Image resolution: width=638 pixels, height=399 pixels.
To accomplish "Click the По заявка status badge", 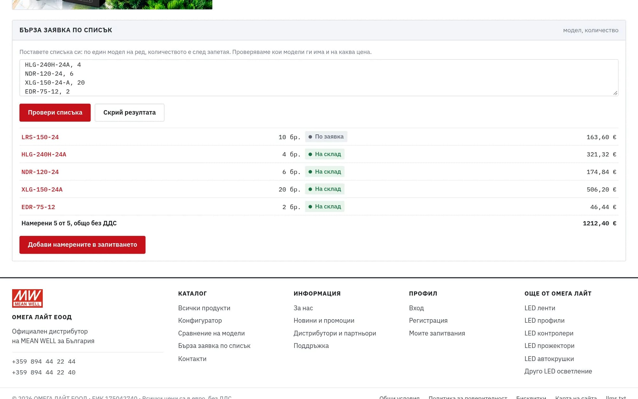I will (326, 137).
